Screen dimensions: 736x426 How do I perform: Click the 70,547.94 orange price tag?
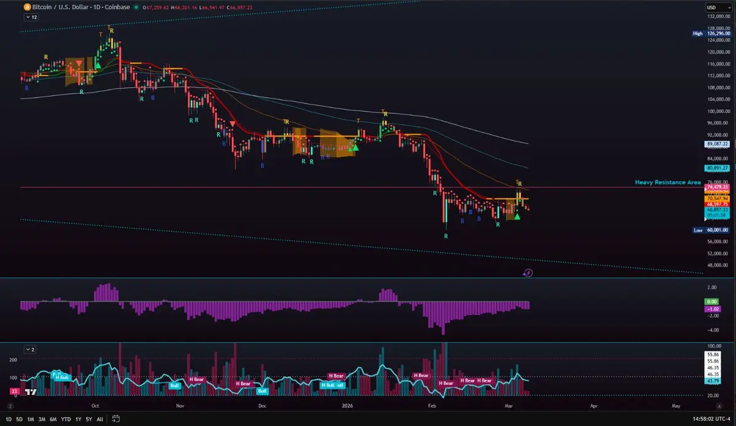(718, 199)
